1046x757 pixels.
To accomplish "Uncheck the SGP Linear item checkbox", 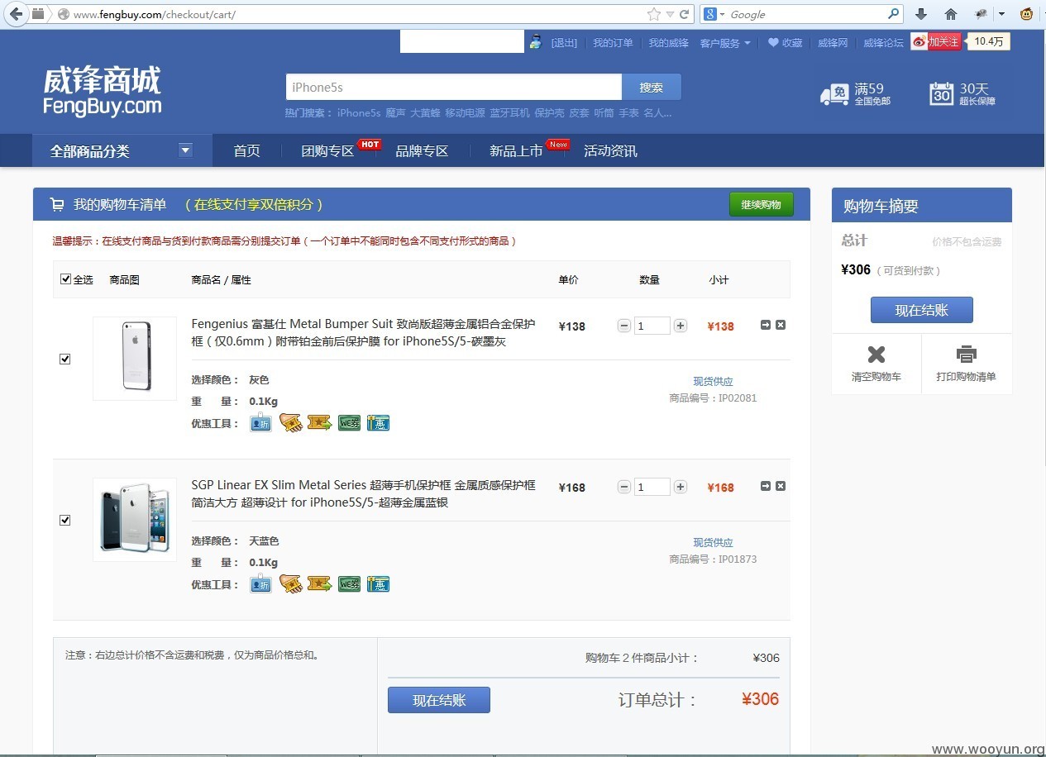I will click(65, 520).
